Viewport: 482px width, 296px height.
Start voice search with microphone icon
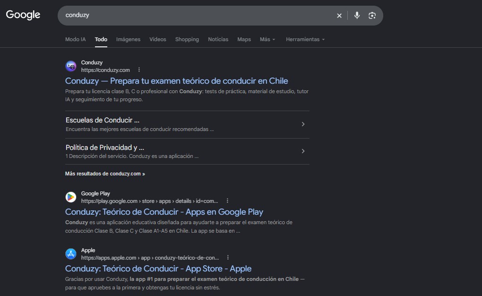pyautogui.click(x=357, y=15)
